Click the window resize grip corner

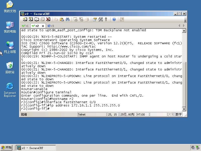[x=185, y=115]
